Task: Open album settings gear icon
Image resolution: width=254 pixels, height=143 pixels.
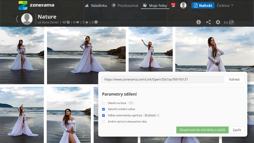Action: pos(218,22)
